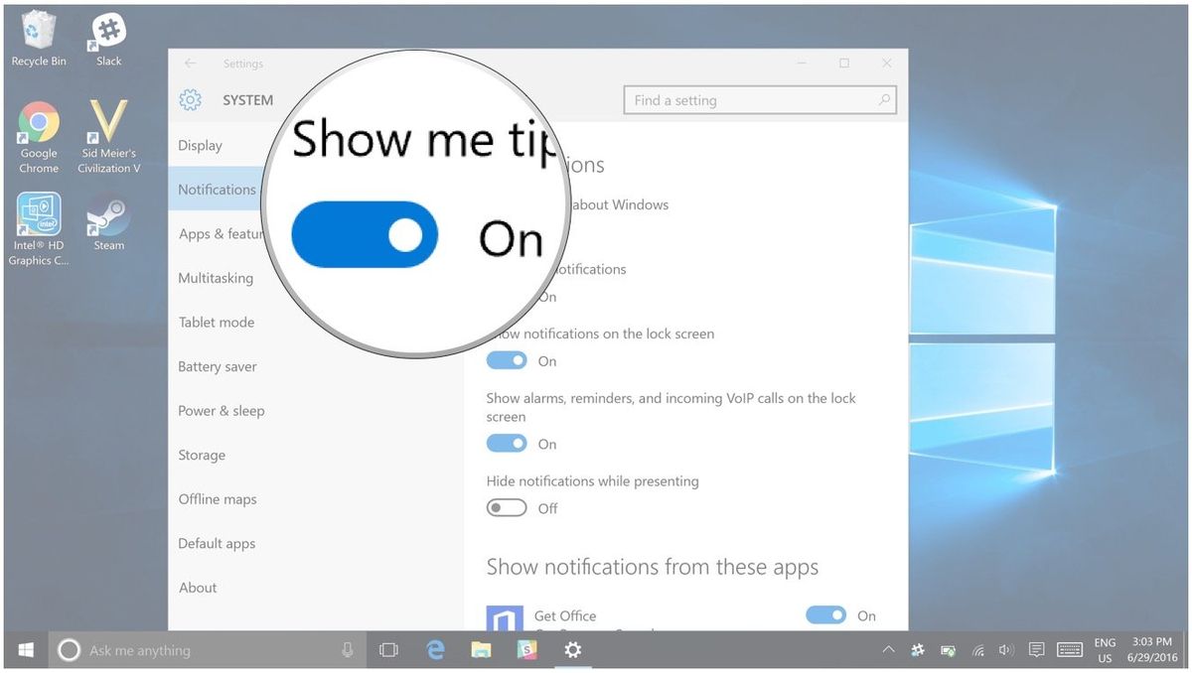This screenshot has width=1192, height=673.
Task: Enable Hide notifications while presenting
Action: click(507, 507)
